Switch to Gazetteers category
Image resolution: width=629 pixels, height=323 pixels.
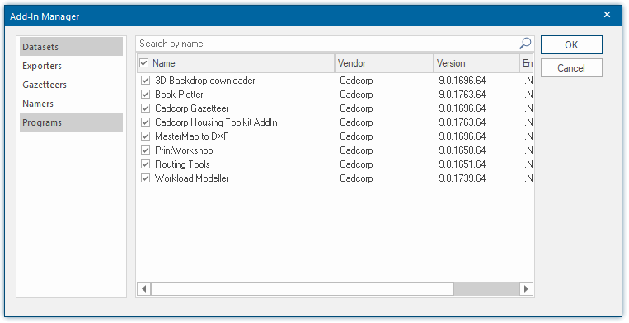click(72, 85)
